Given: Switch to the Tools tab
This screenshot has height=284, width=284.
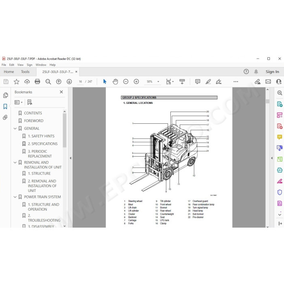Looking at the screenshot, I should click(25, 72).
